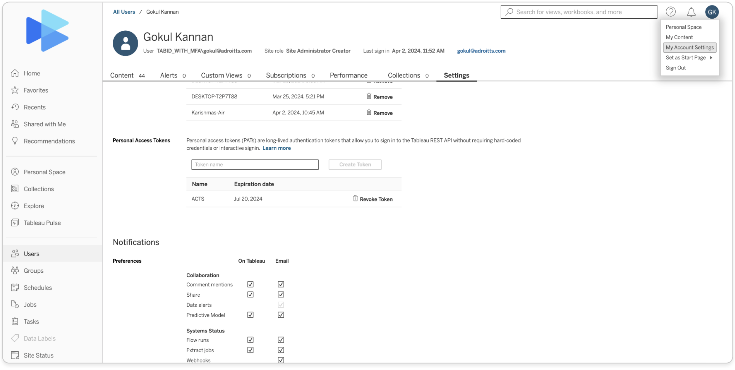Open My Account Settings menu item
The height and width of the screenshot is (370, 735).
tap(690, 47)
